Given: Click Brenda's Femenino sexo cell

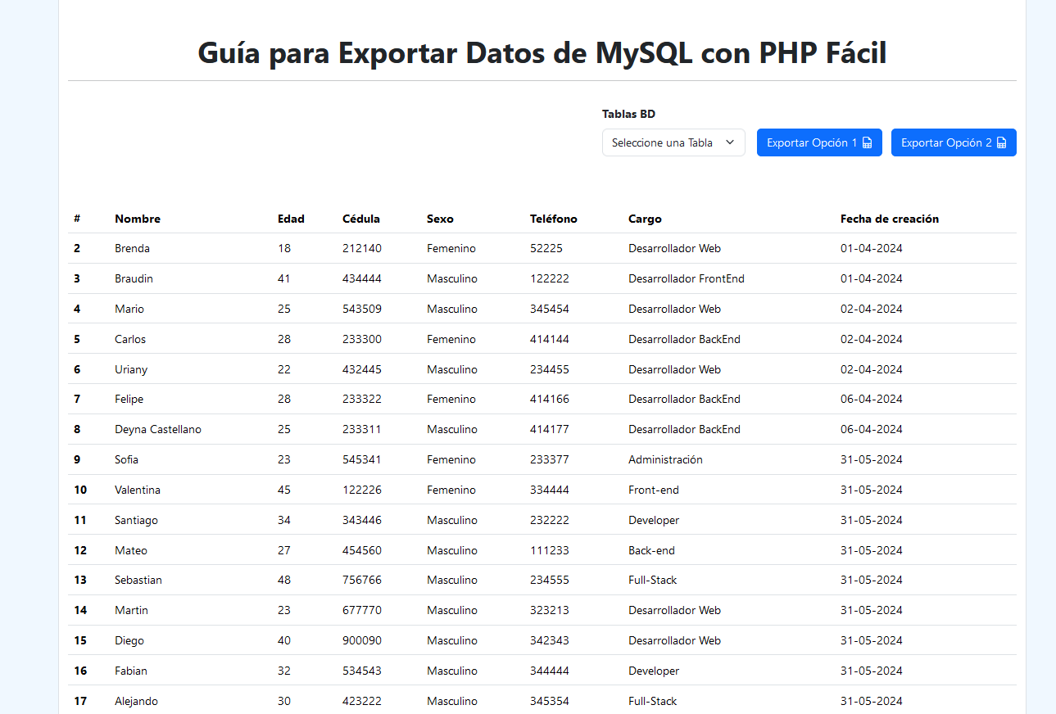Looking at the screenshot, I should (451, 248).
